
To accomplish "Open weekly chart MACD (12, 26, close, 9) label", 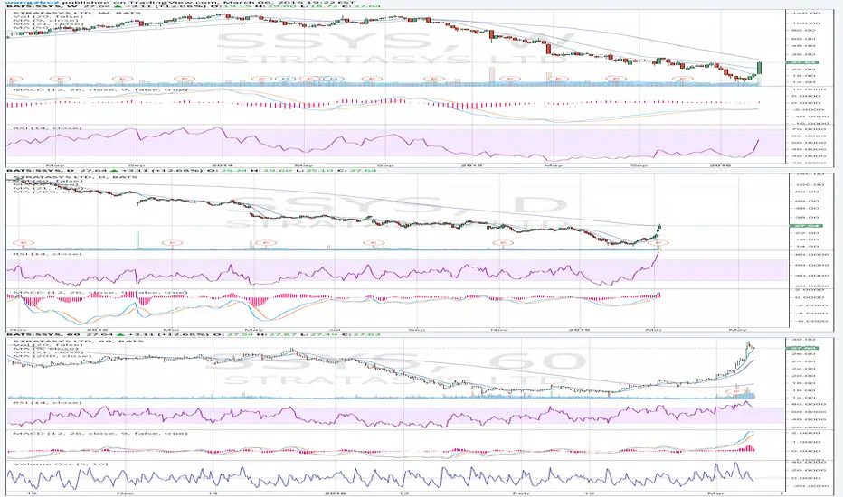I will [x=100, y=89].
